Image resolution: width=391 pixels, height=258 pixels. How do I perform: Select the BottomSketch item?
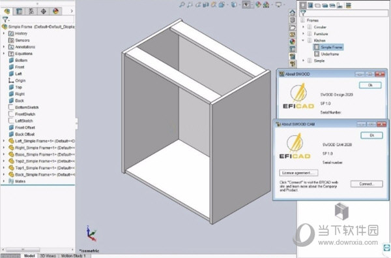click(23, 108)
